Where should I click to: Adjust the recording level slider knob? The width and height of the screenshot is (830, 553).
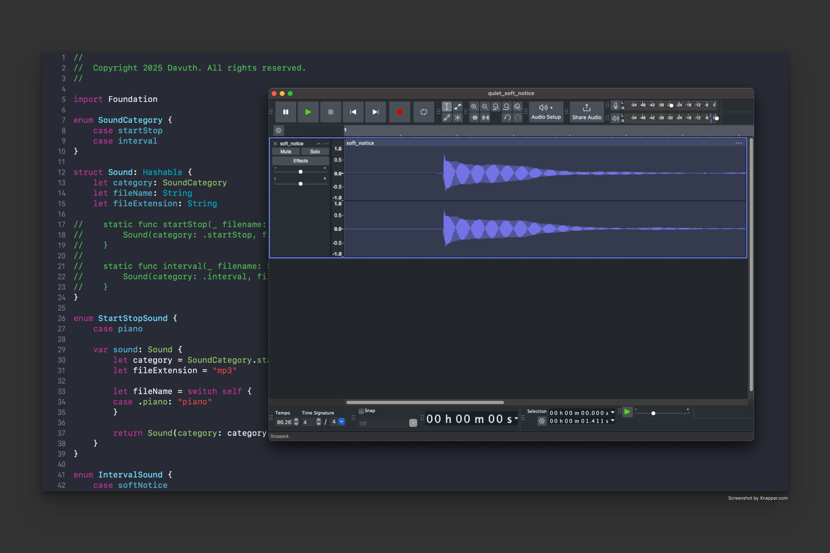click(671, 105)
